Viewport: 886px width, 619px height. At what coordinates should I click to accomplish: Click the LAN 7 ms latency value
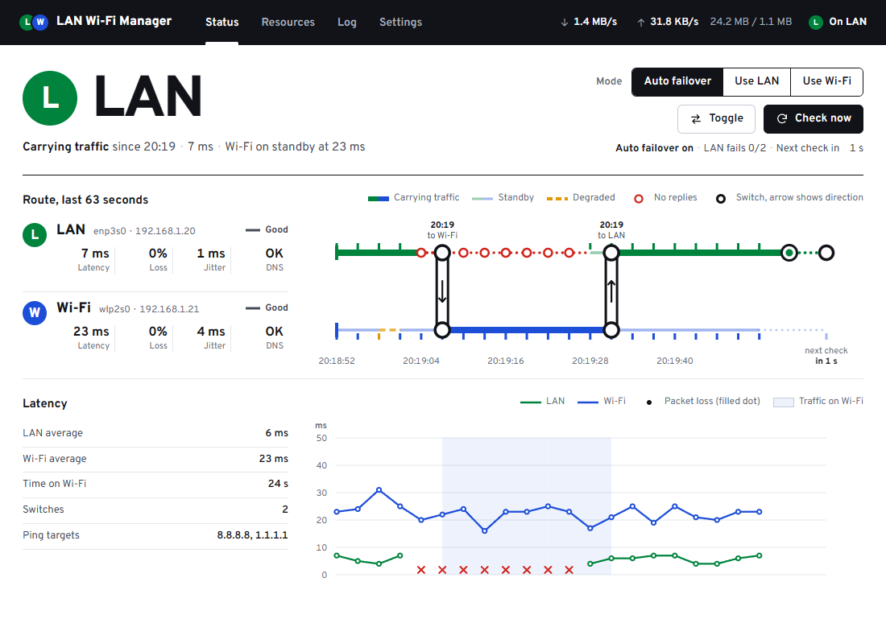pos(95,254)
